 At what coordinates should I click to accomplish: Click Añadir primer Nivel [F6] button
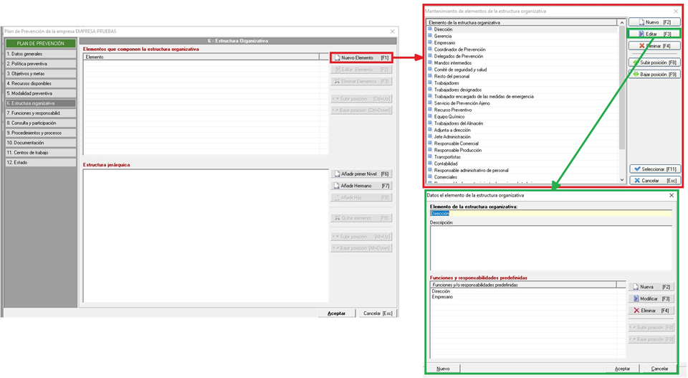point(361,174)
